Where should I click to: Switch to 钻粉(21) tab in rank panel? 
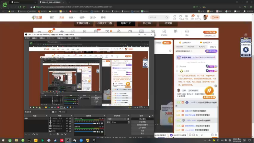[213, 47]
